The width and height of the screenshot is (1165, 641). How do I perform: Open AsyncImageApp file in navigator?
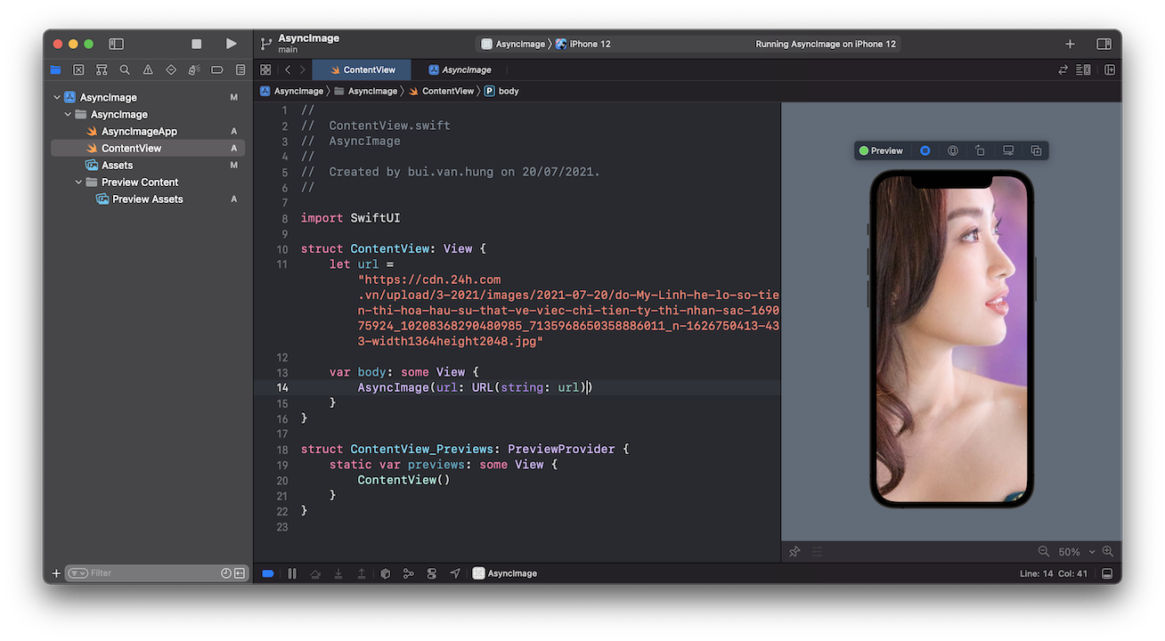coord(139,131)
